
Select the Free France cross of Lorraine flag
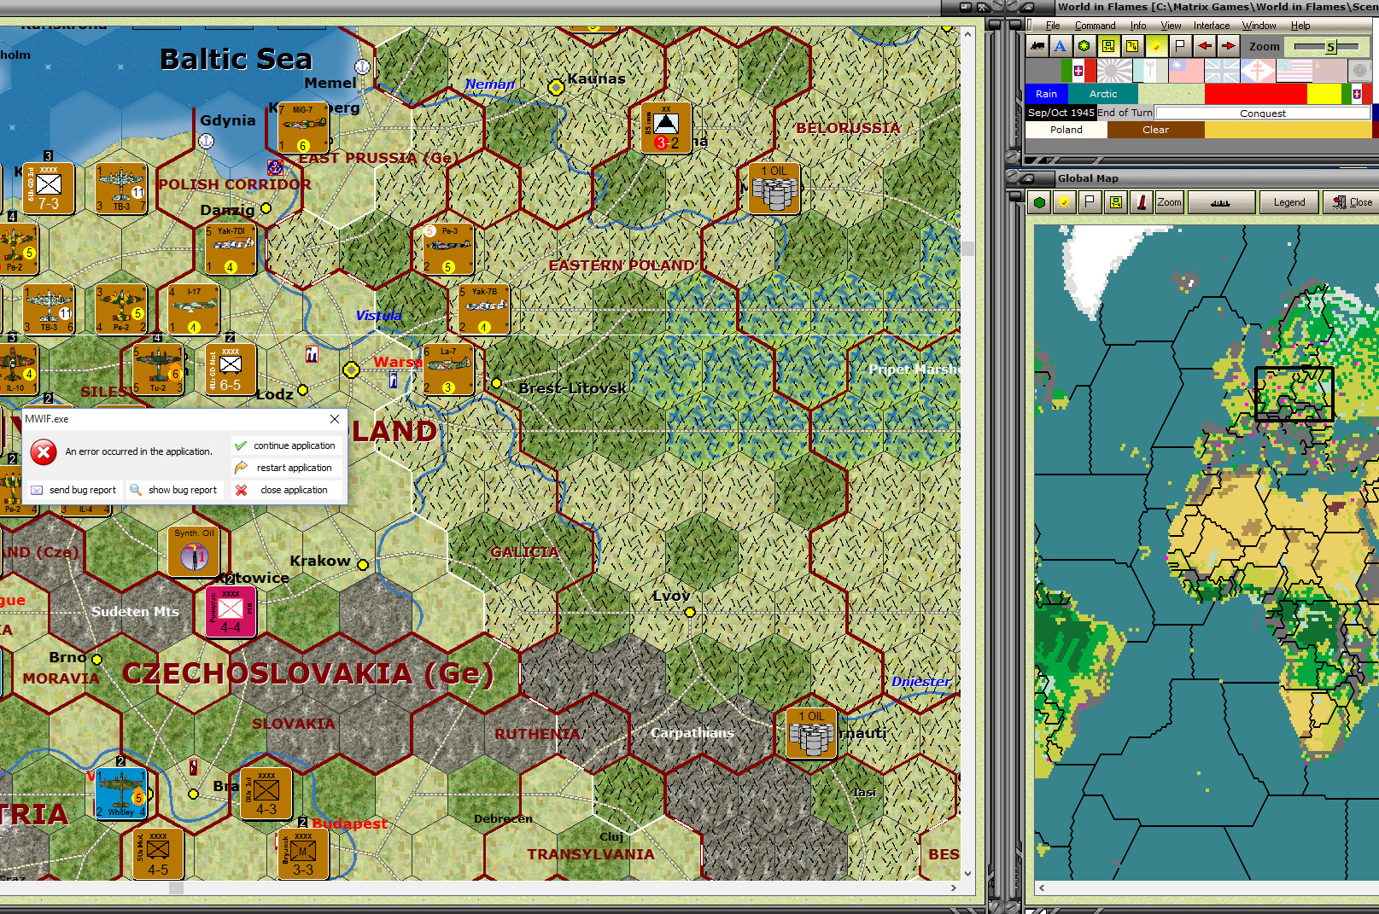(1258, 70)
